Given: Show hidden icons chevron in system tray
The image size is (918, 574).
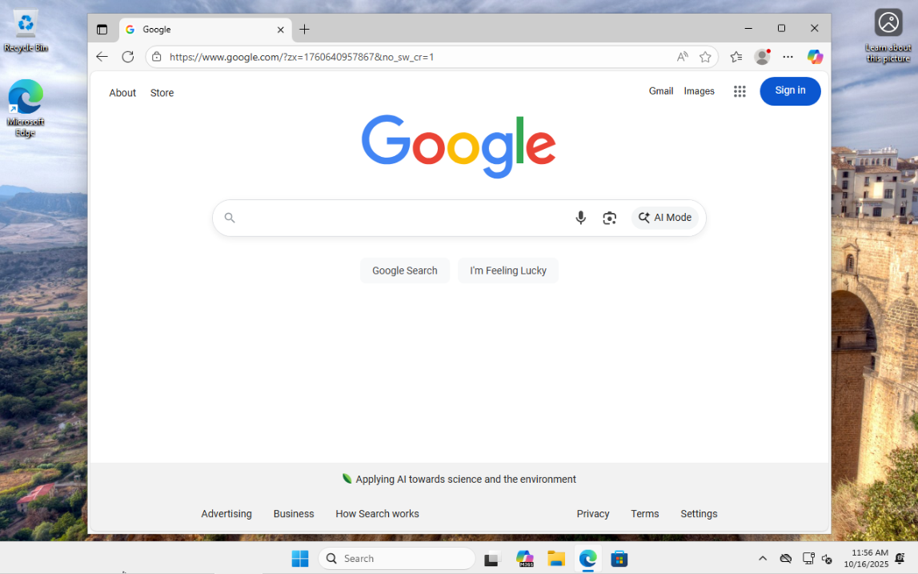Looking at the screenshot, I should pos(762,558).
